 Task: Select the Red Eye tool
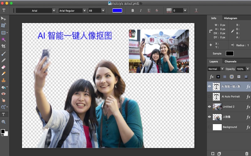pos(4,94)
